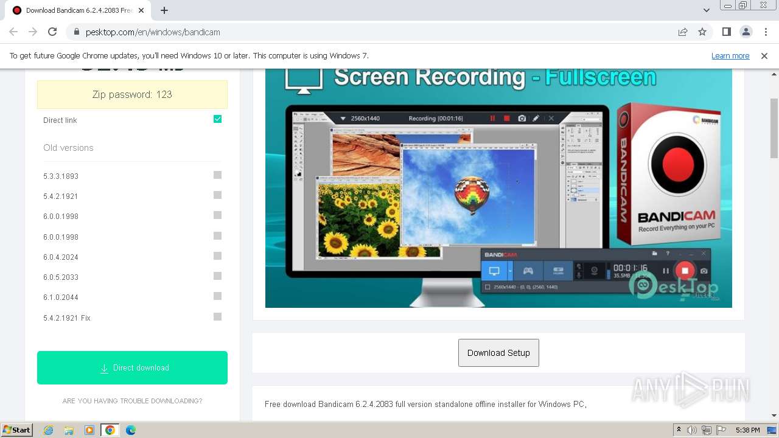Share this page icon

pos(683,32)
